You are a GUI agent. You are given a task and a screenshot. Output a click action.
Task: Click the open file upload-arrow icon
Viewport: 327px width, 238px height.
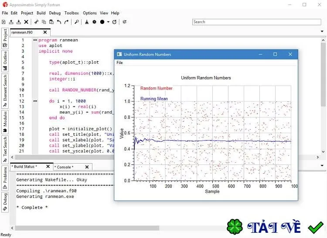[11, 22]
